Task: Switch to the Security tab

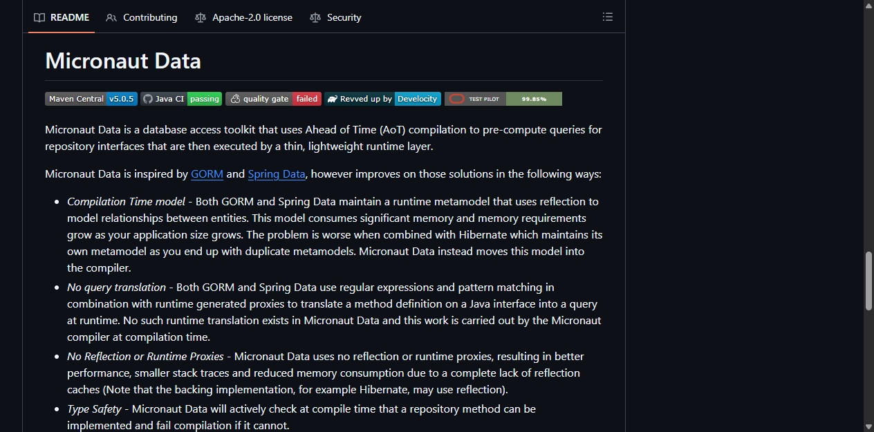Action: pos(335,17)
